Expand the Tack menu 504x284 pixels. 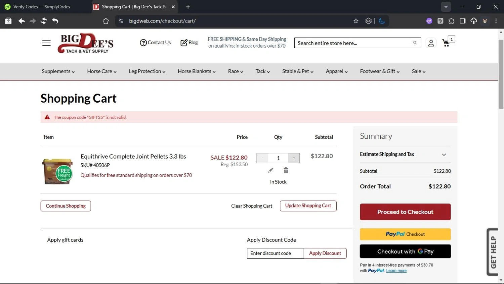[x=263, y=71]
